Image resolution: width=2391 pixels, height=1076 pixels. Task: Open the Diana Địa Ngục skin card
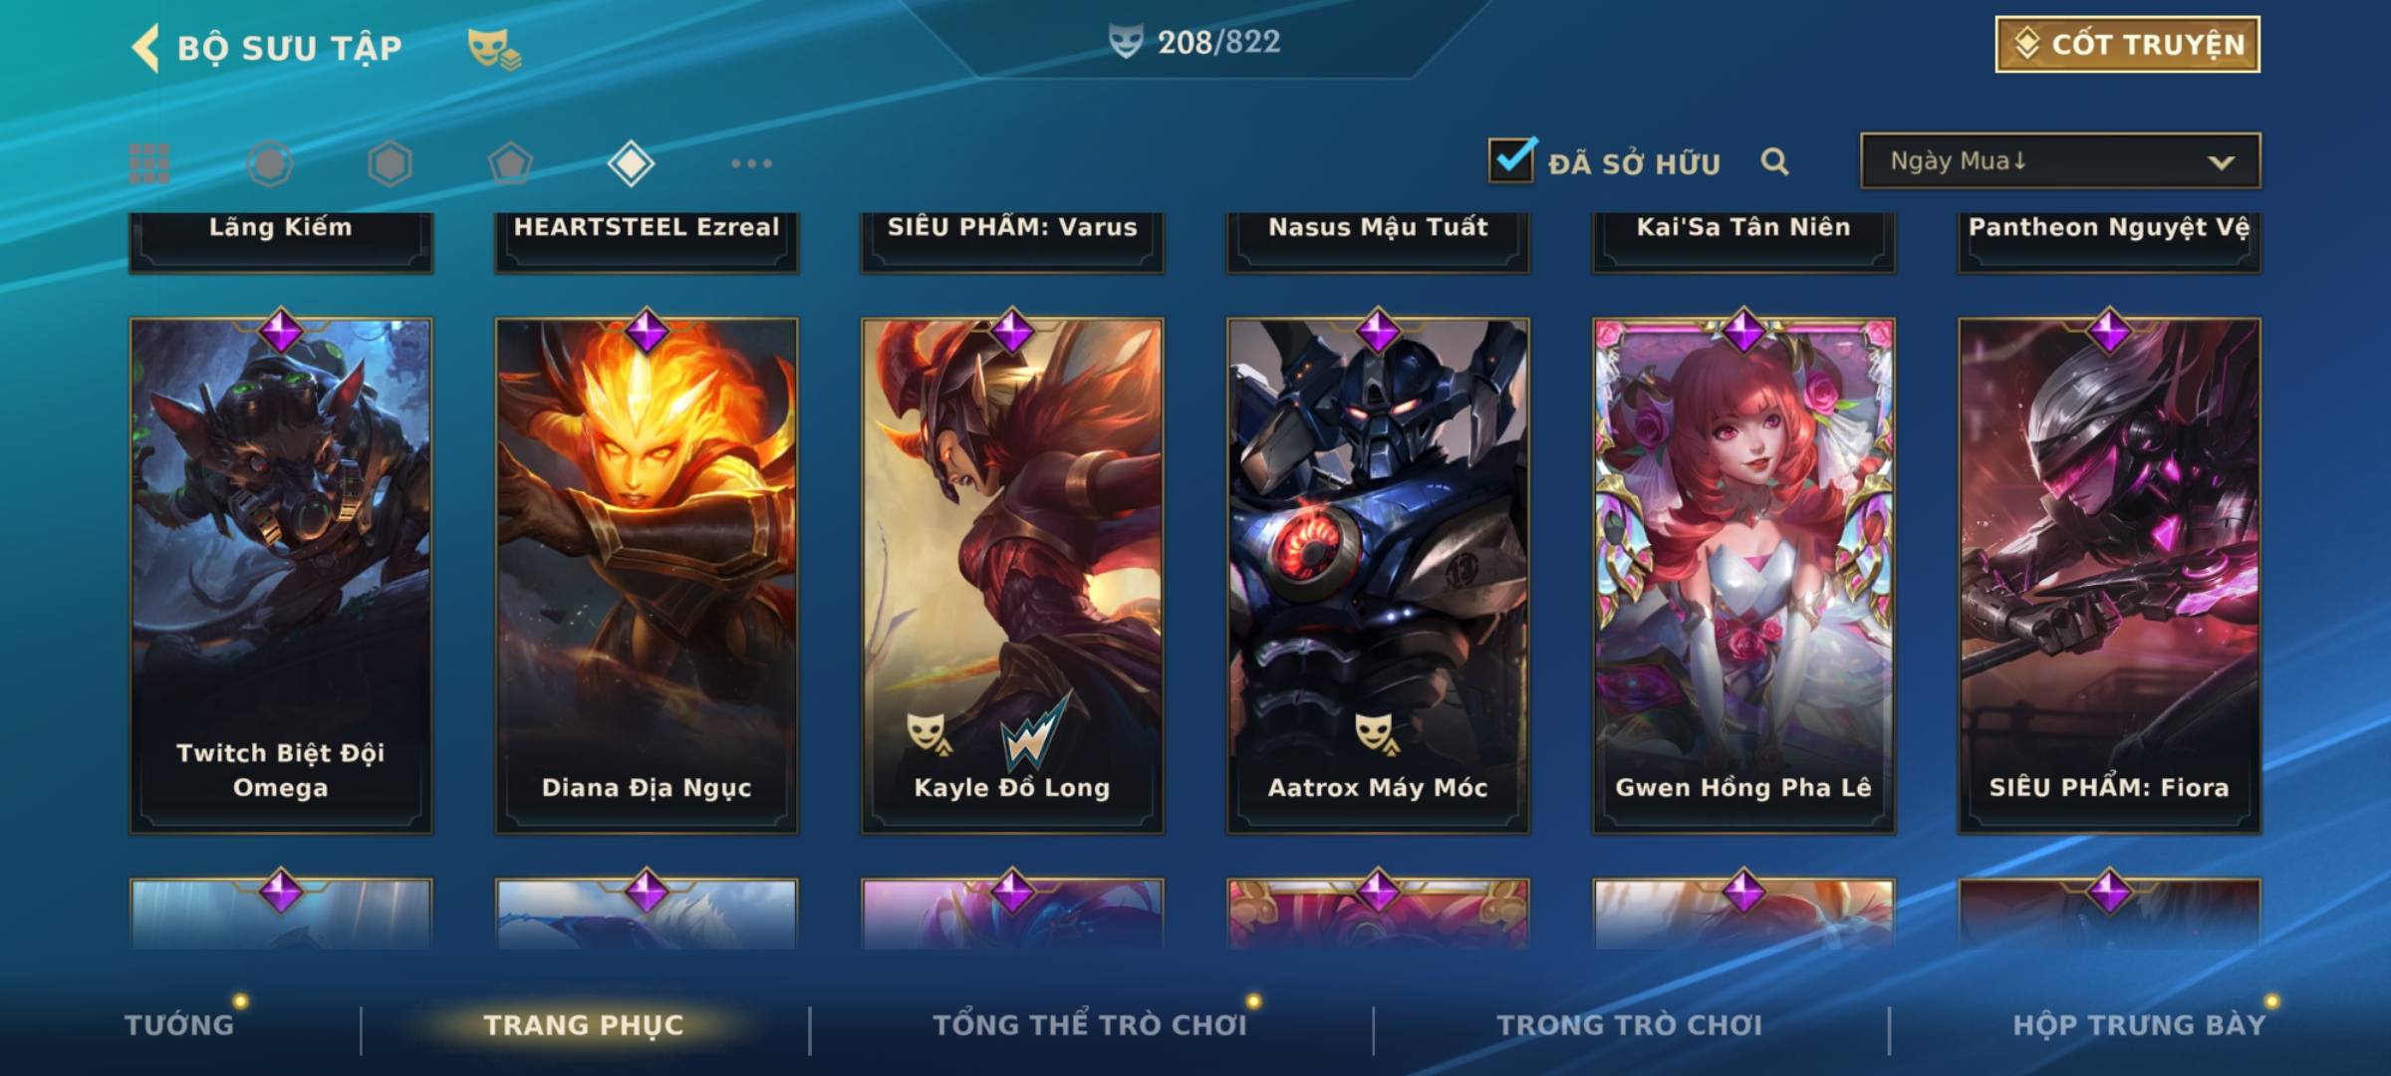point(647,576)
